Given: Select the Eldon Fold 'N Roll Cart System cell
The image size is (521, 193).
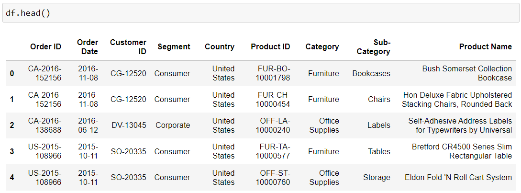Looking at the screenshot, I should (458, 178).
